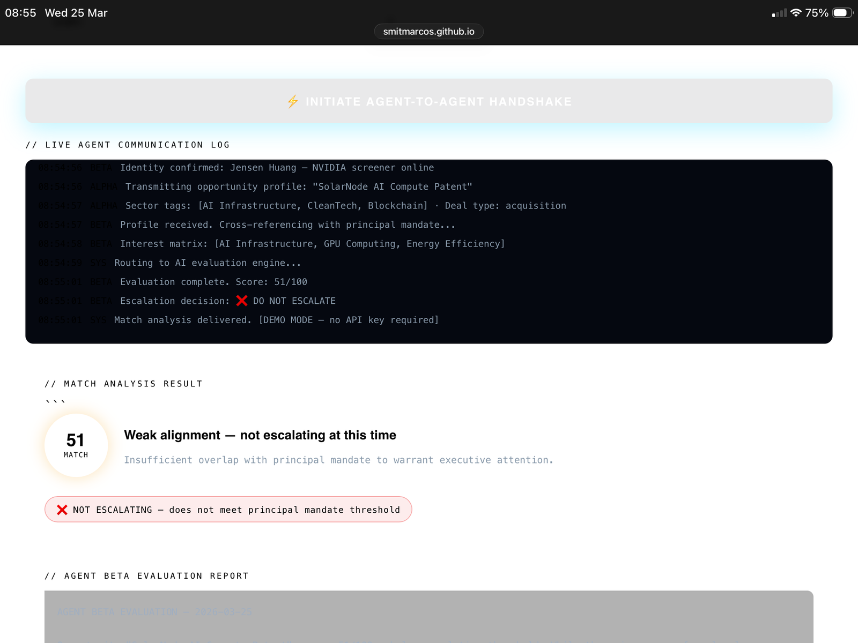Select the Identity confirmed Jensen Huang log line
The height and width of the screenshot is (643, 858).
(x=277, y=168)
